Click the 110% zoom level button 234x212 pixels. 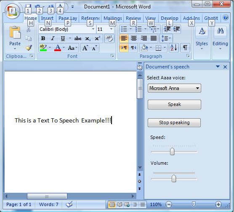[156, 204]
